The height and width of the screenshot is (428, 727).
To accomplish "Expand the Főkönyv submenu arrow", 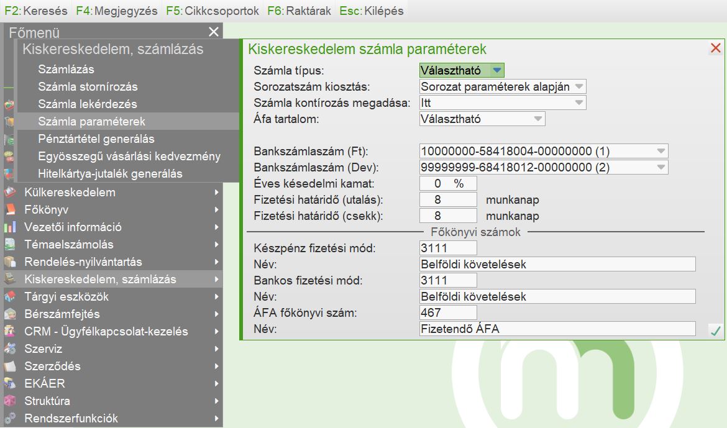I will coord(216,209).
